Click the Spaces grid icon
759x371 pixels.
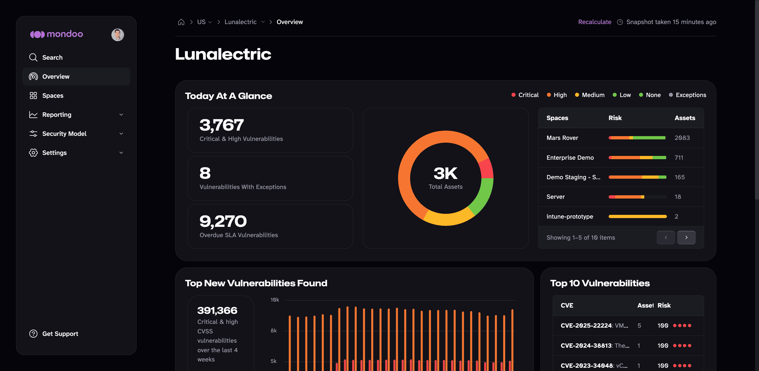pyautogui.click(x=33, y=96)
